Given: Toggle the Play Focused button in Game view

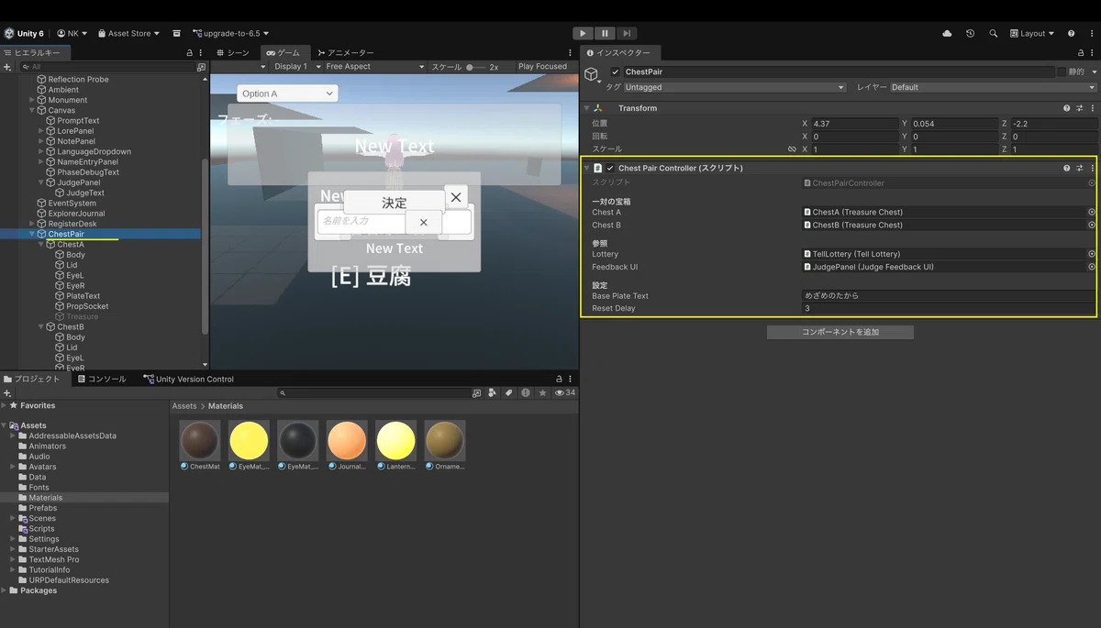Looking at the screenshot, I should (x=542, y=67).
